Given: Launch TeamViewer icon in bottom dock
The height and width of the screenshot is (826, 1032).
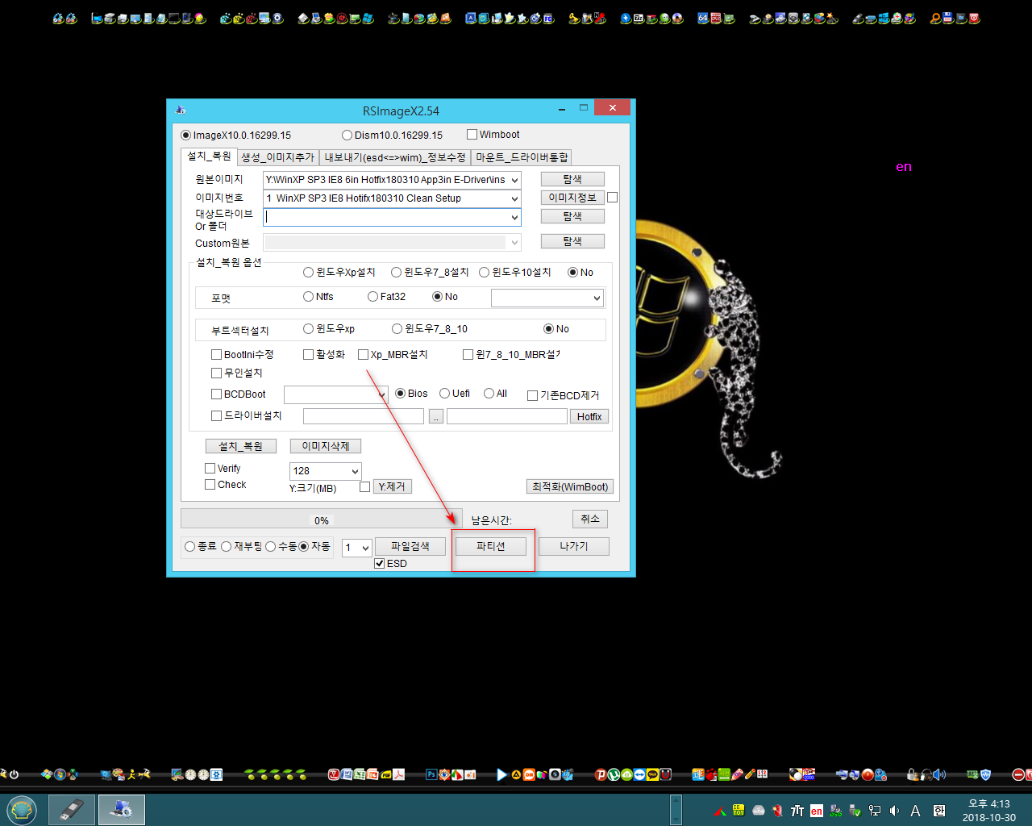Looking at the screenshot, I should pyautogui.click(x=639, y=774).
